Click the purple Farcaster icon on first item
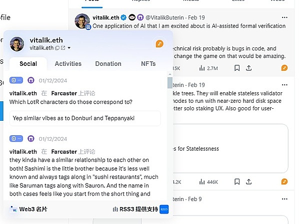 click(x=31, y=80)
